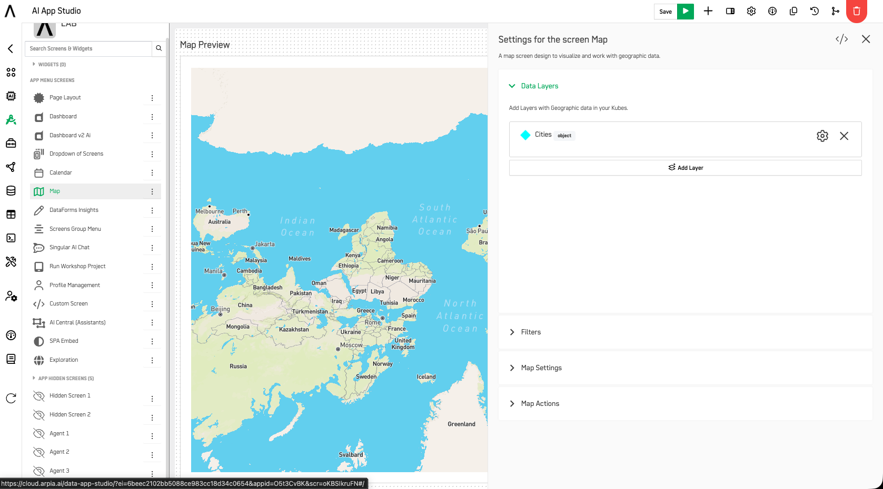Open the database icon in sidebar
The width and height of the screenshot is (883, 489).
click(x=11, y=190)
